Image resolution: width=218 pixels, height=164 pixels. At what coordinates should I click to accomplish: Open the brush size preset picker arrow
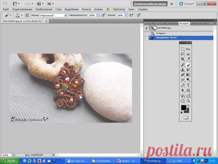tap(22, 15)
